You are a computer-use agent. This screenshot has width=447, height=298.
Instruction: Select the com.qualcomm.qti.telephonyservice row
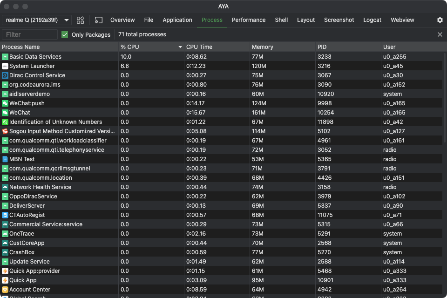(221, 150)
